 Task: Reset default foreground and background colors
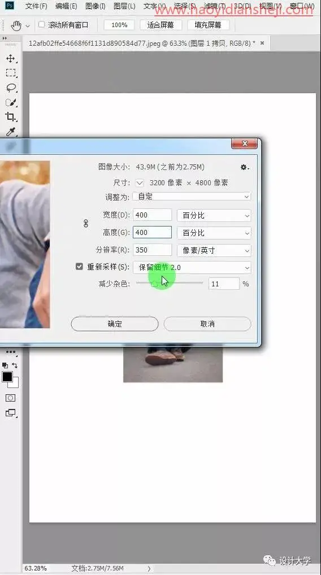click(x=5, y=365)
